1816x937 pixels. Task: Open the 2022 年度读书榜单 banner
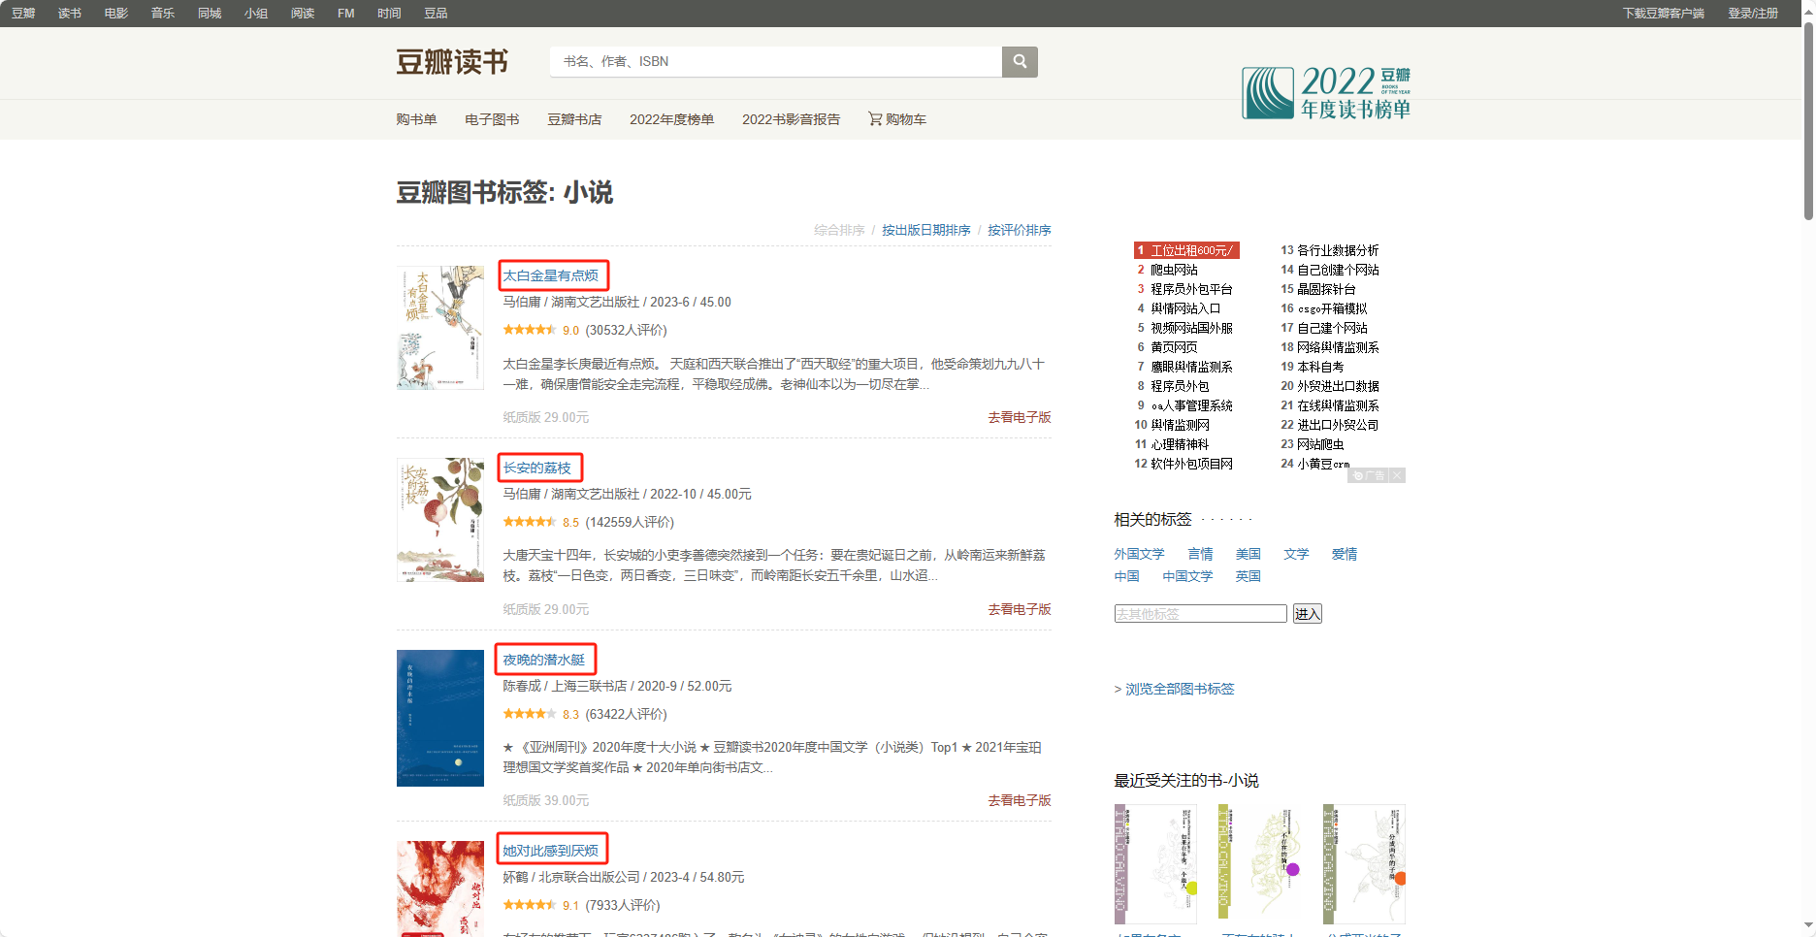1326,92
